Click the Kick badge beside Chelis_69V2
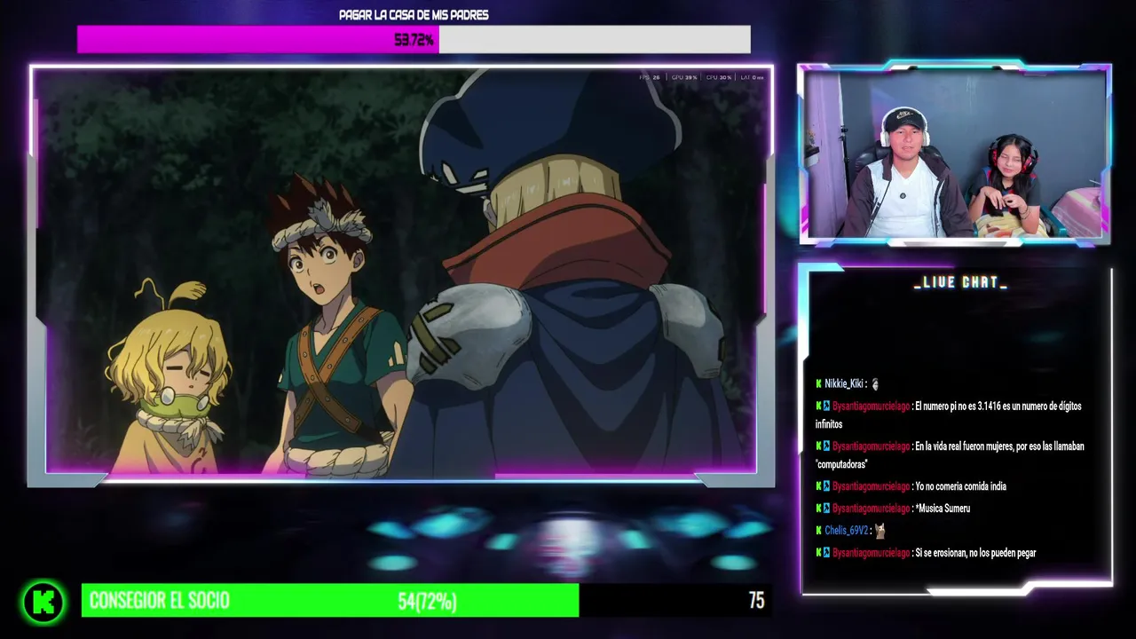 pyautogui.click(x=819, y=530)
